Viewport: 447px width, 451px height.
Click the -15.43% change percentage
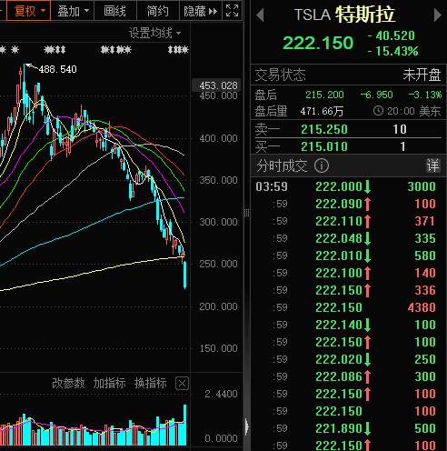pos(393,51)
